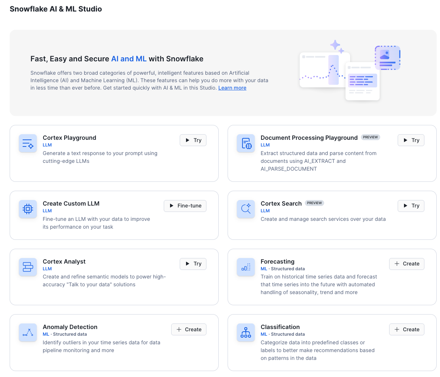Create a new Anomaly Detection model
The image size is (440, 377).
coord(189,329)
